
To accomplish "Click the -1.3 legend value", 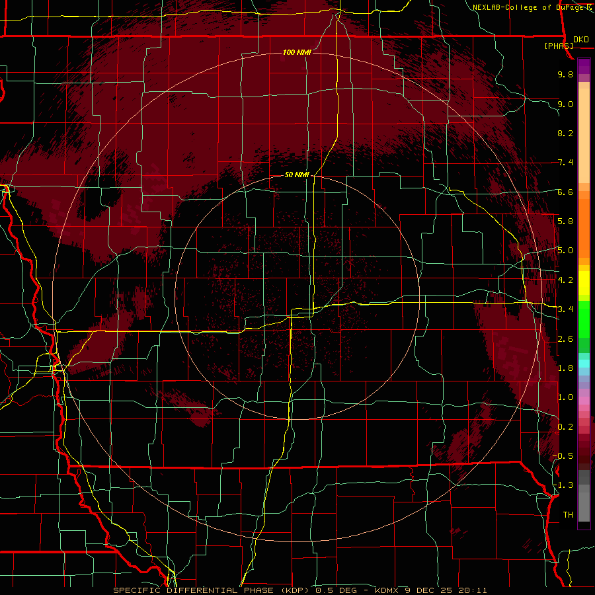I will pos(563,485).
